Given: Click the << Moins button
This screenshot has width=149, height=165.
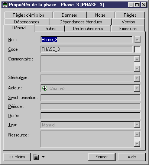Looking at the screenshot, I should (17, 157).
